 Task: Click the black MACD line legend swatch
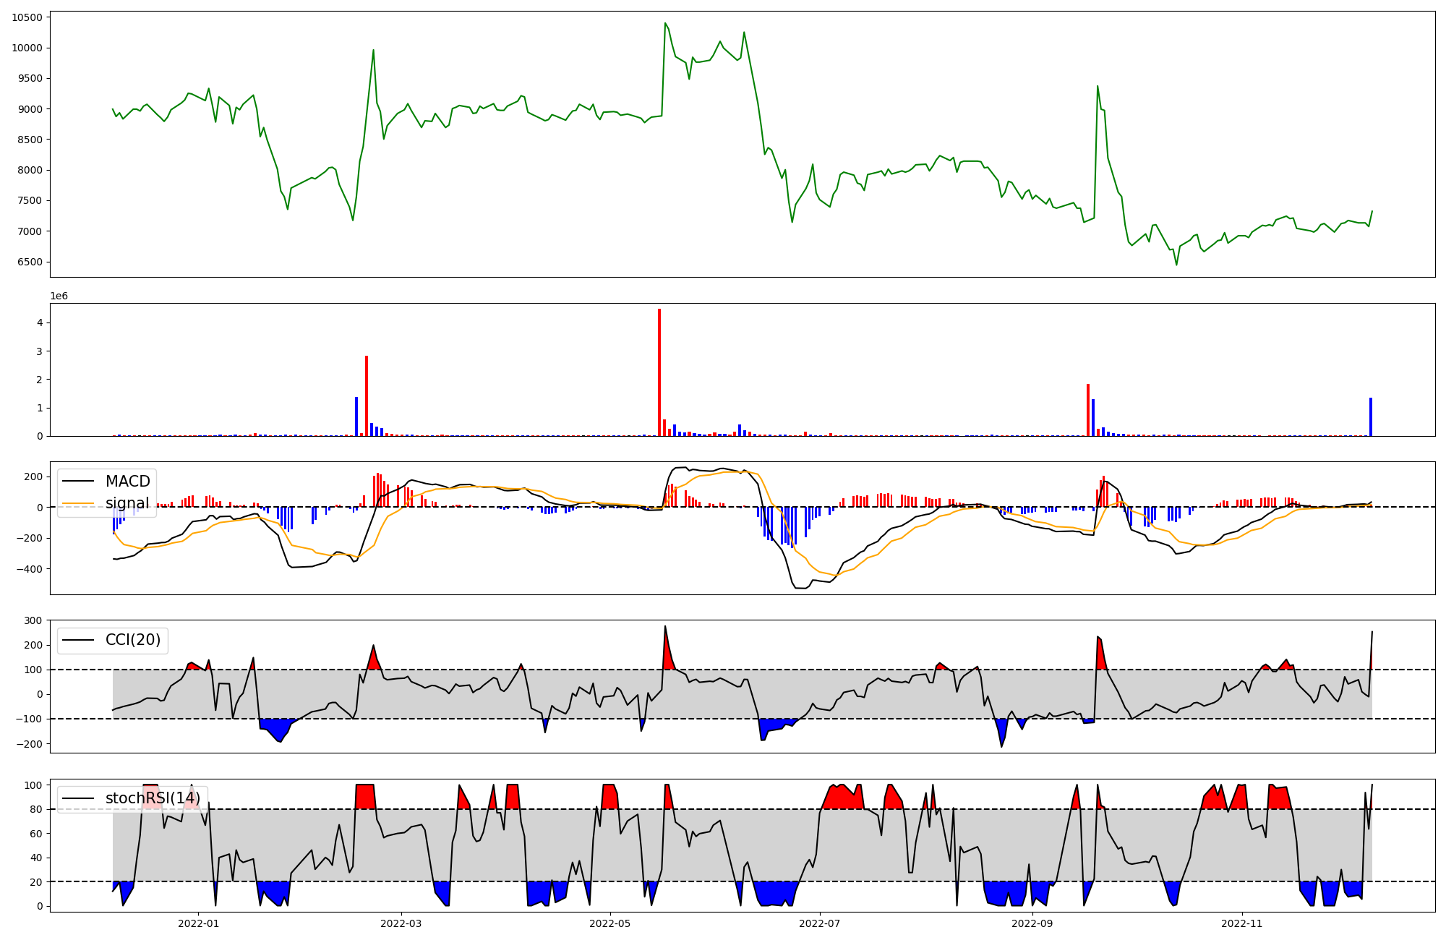(78, 482)
